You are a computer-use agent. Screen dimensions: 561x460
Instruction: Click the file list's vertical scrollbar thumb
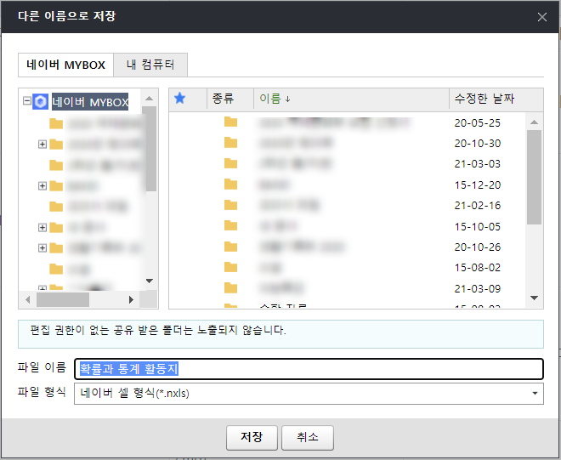[534, 177]
